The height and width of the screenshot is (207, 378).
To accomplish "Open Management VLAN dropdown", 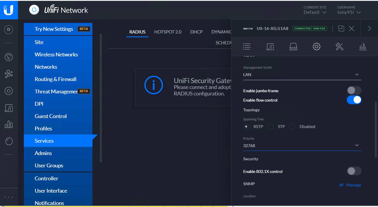I will [x=302, y=75].
